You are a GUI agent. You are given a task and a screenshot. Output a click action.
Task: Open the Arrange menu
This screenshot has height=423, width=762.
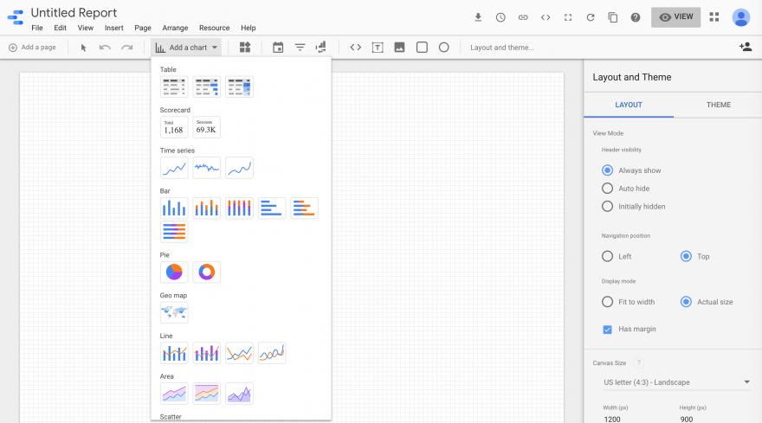pos(175,28)
